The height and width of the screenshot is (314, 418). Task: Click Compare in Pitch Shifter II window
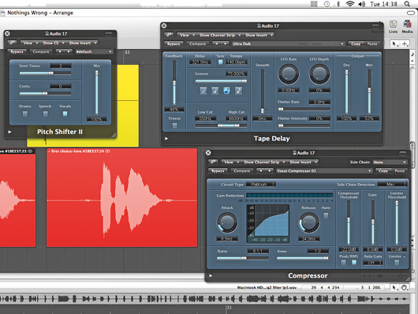click(41, 51)
